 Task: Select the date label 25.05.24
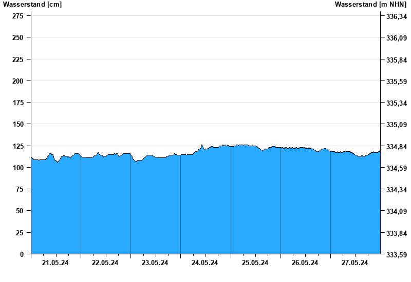255,263
